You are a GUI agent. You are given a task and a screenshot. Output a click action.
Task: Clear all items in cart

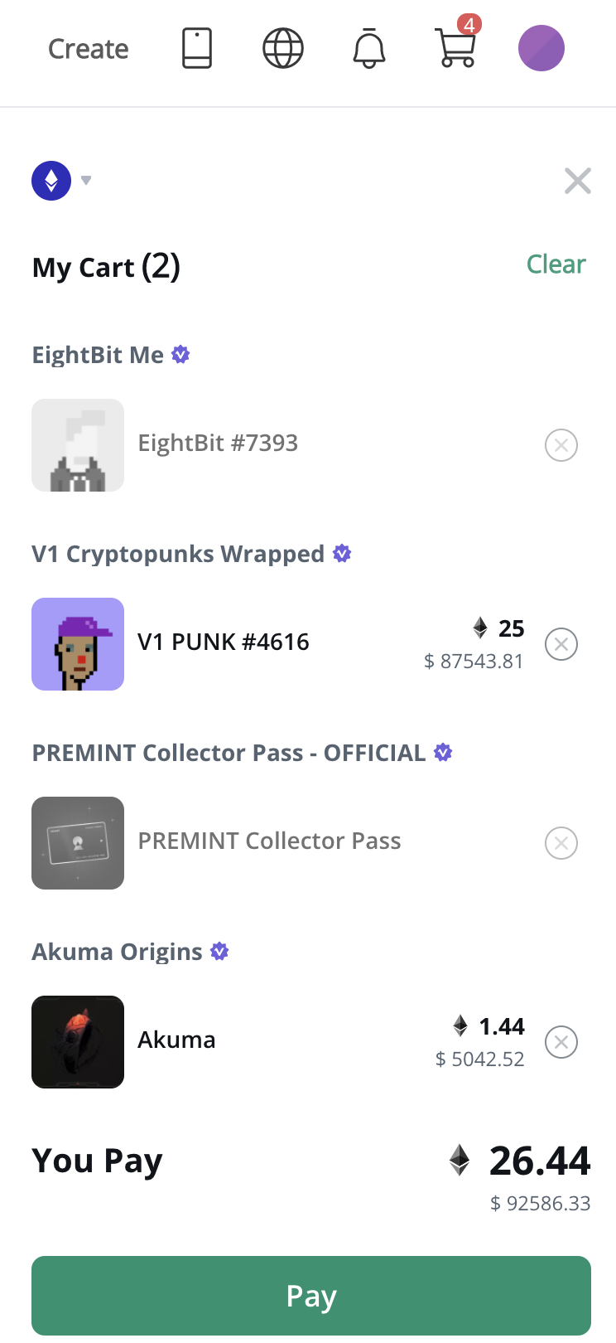(x=556, y=264)
